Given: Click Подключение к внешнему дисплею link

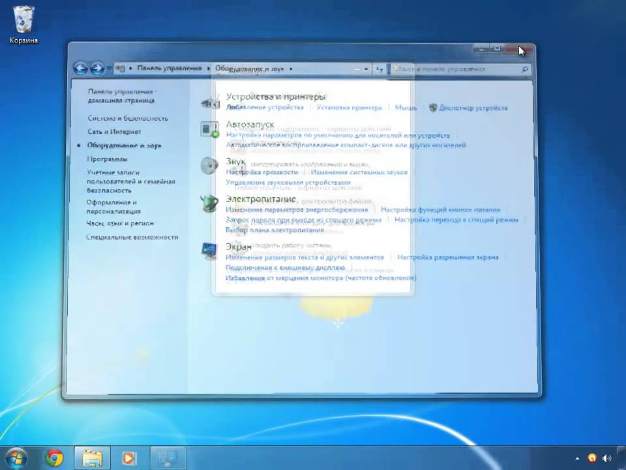Looking at the screenshot, I should 285,268.
